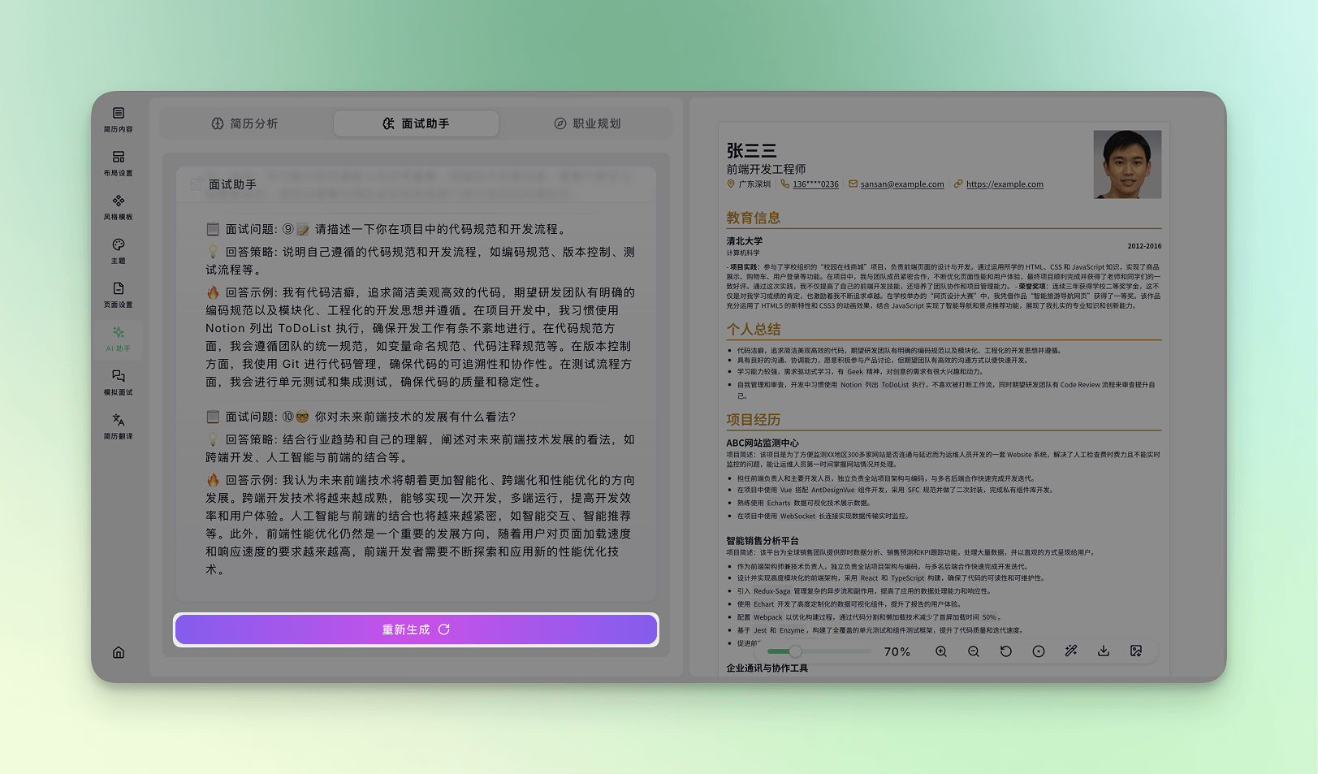Open 布局设置 layout settings

tap(119, 163)
